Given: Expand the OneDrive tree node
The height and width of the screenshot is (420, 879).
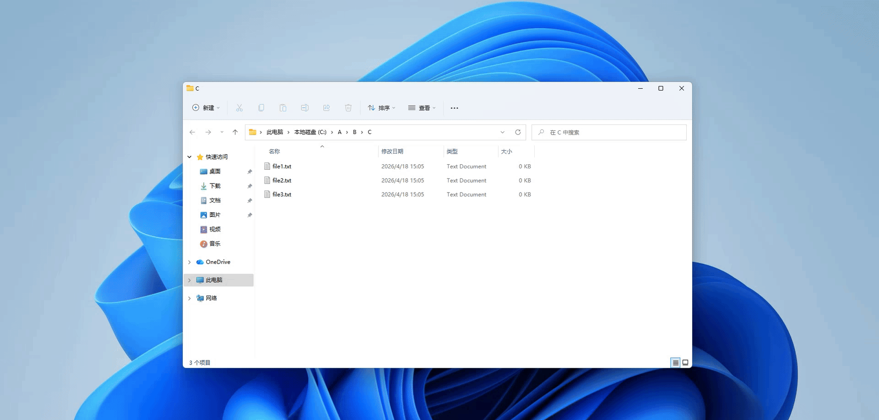Looking at the screenshot, I should [x=190, y=262].
